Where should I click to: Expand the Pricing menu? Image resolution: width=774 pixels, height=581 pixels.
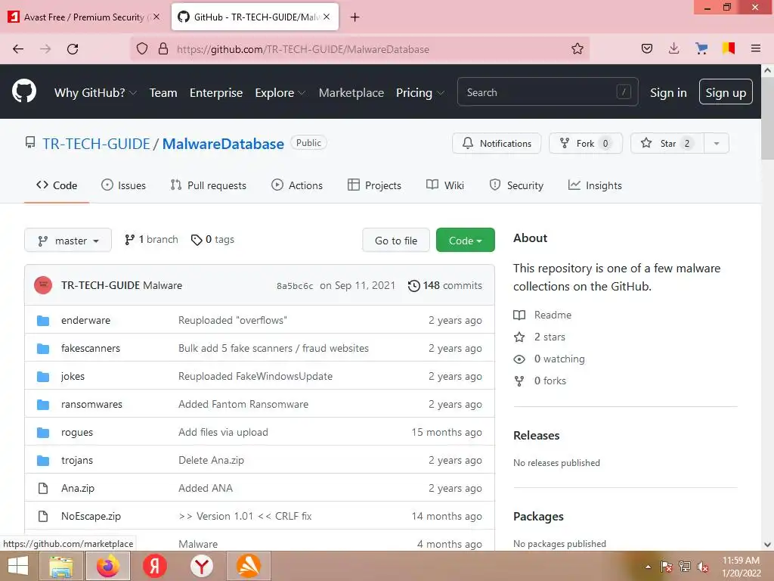click(420, 92)
